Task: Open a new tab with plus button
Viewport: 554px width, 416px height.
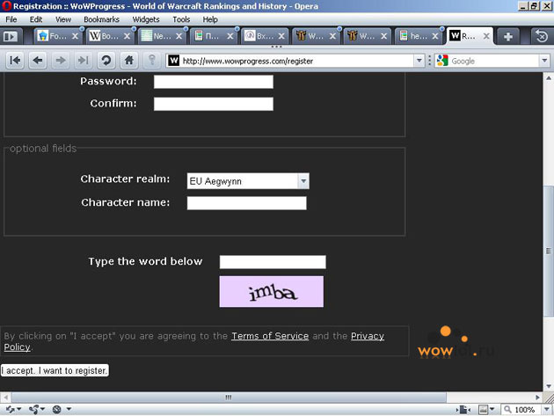Action: 508,36
